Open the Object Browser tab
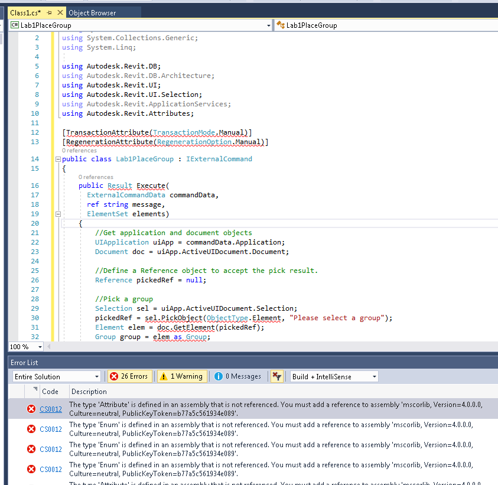 [x=92, y=13]
